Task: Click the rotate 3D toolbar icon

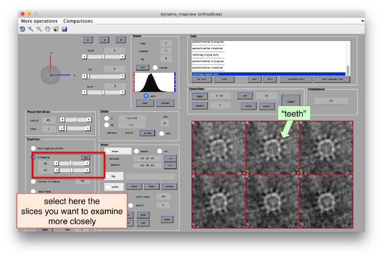Action: [x=22, y=29]
